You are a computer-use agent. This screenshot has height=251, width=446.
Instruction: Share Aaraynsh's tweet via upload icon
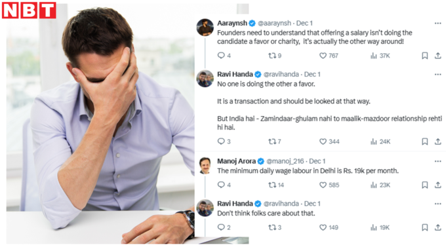coord(438,56)
